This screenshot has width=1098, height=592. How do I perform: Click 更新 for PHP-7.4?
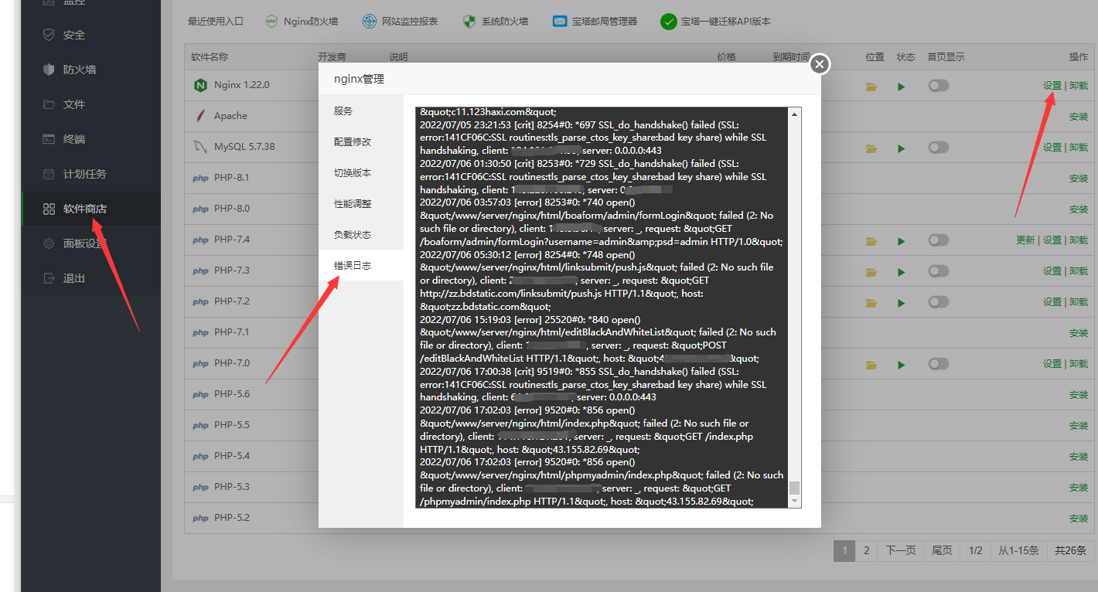click(x=1025, y=240)
